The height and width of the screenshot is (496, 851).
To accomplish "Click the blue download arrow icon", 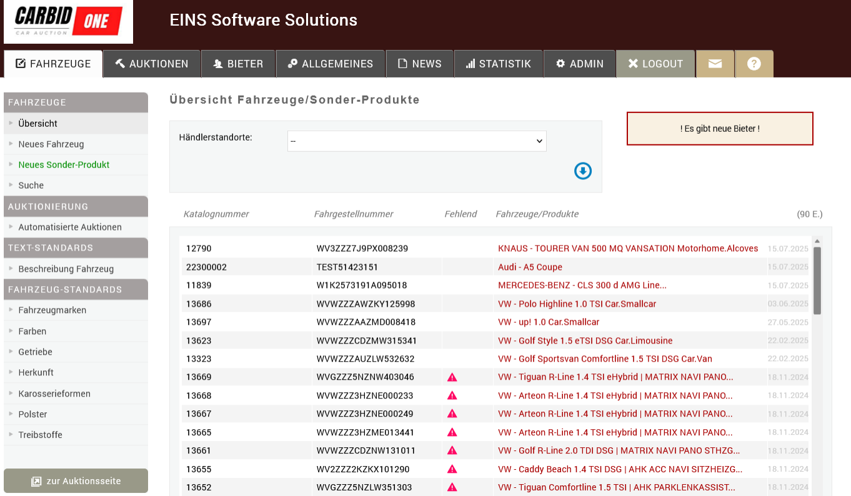I will point(582,171).
